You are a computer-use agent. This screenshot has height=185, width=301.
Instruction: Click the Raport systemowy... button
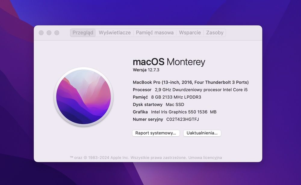pyautogui.click(x=156, y=133)
